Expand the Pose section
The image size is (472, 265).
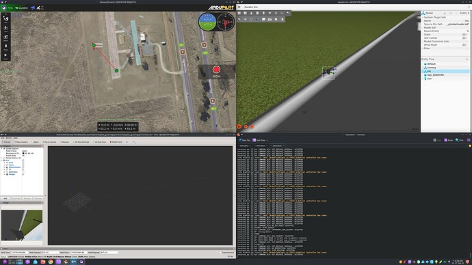(423, 48)
